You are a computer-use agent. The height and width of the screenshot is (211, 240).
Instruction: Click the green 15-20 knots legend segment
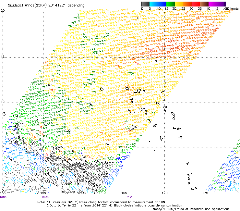pos(171,4)
